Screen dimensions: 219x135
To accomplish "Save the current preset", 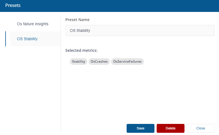I will point(141,128).
